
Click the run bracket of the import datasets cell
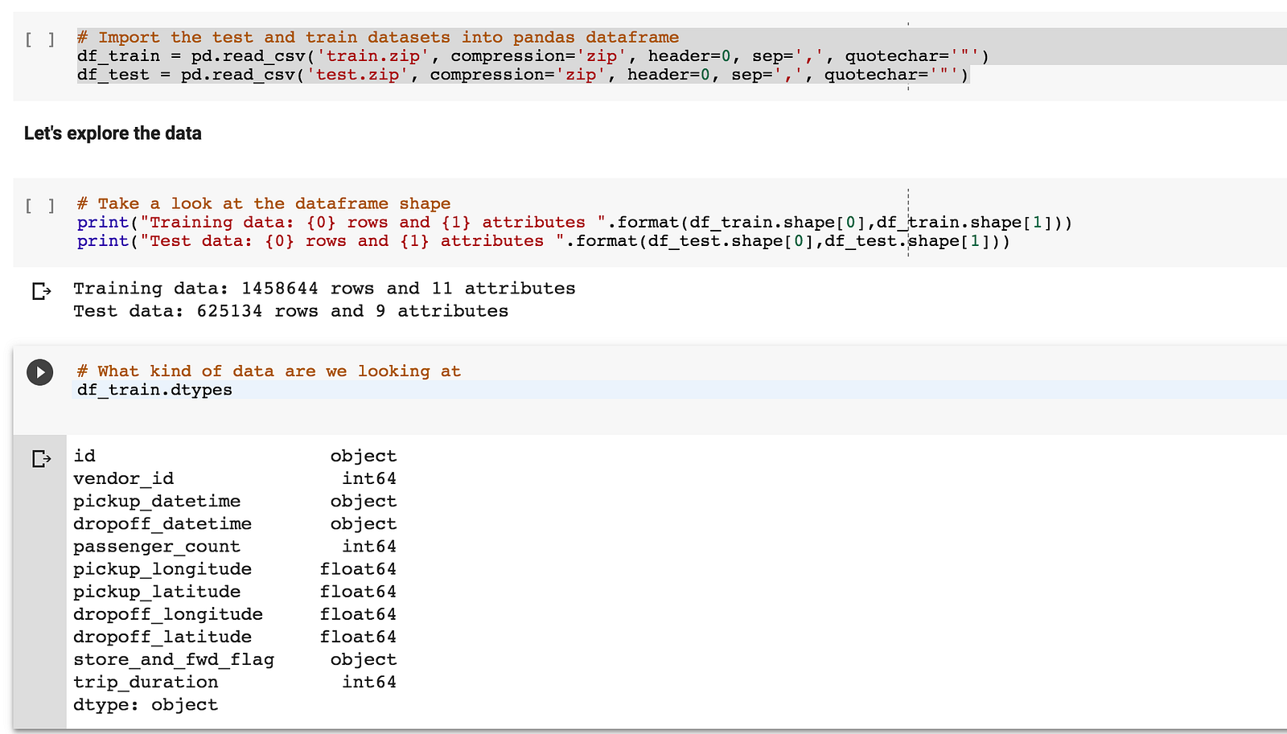click(40, 39)
